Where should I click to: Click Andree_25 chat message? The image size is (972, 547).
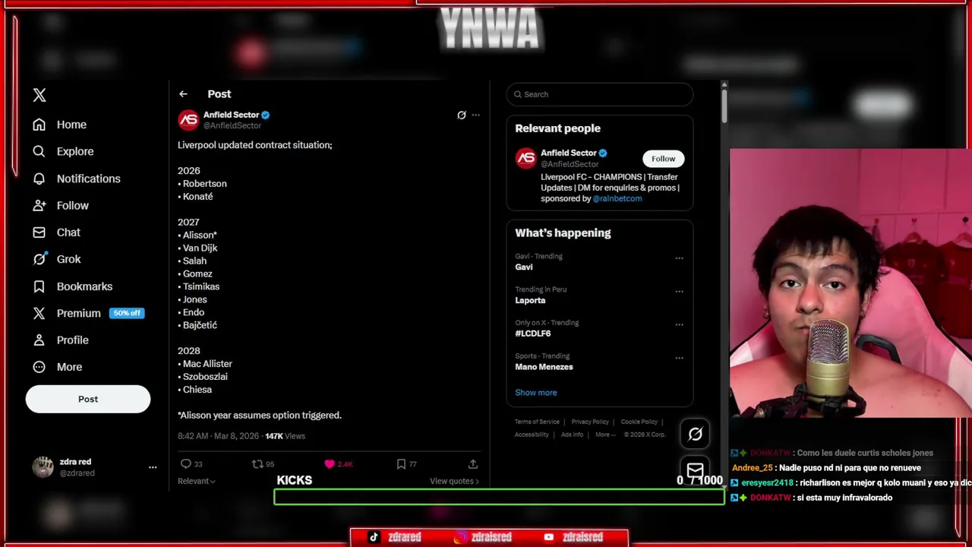coord(826,468)
